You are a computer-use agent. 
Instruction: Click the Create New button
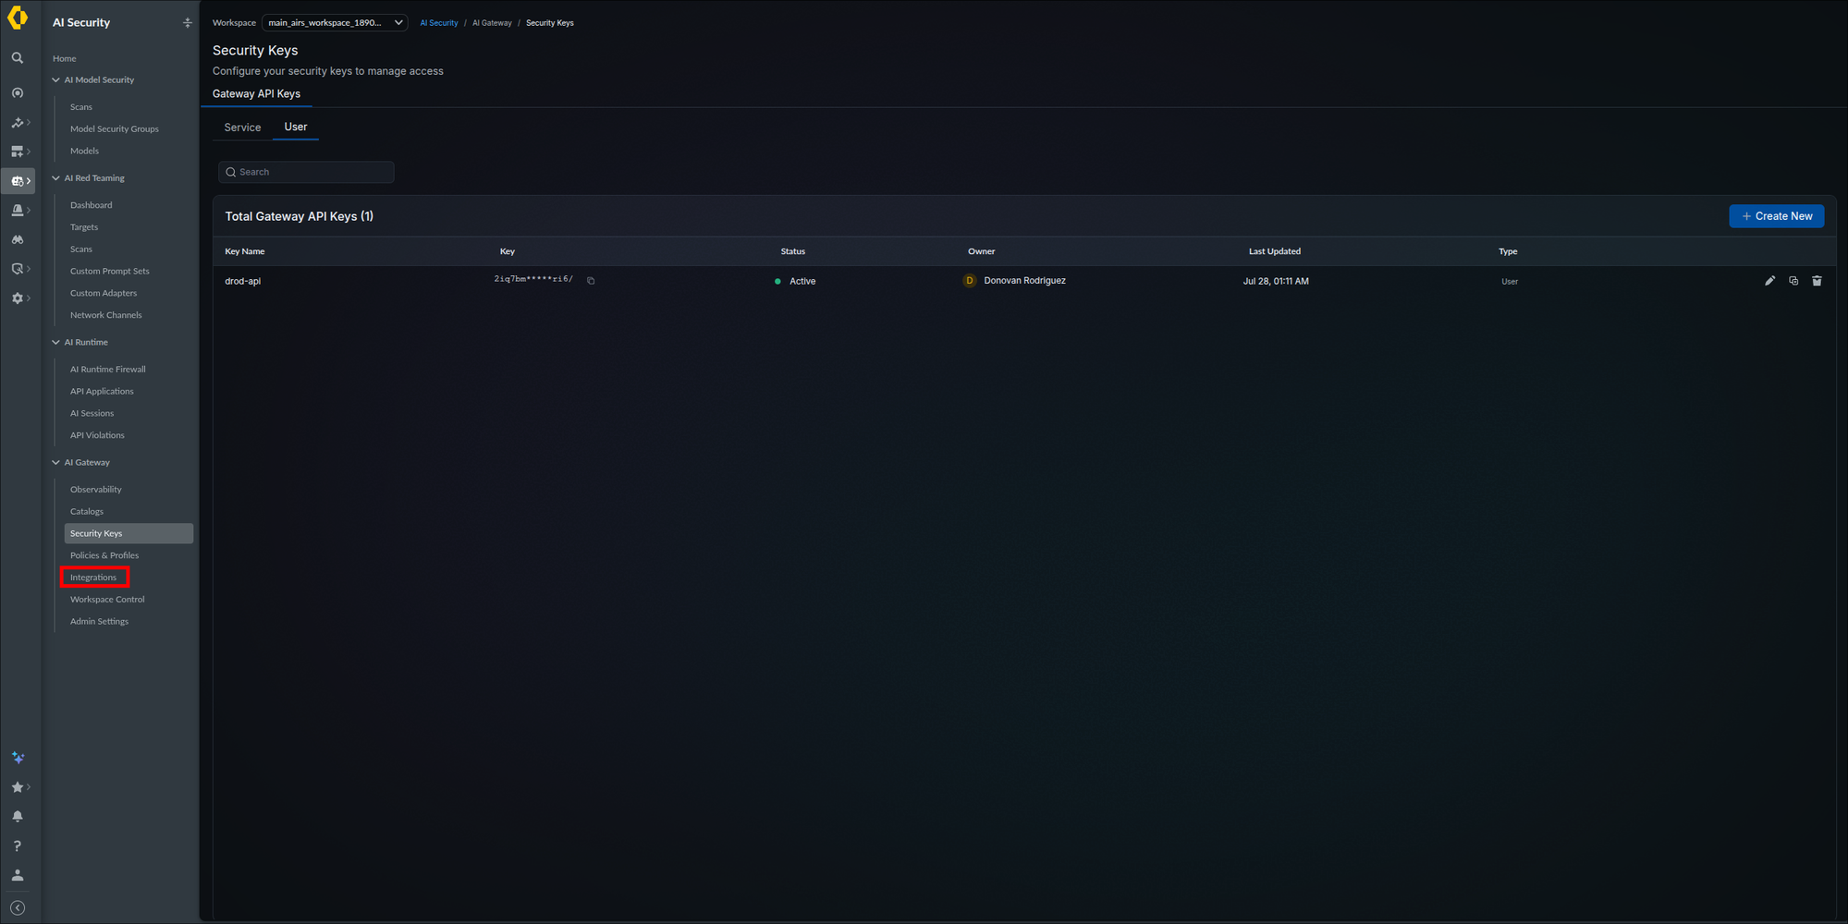pyautogui.click(x=1776, y=216)
